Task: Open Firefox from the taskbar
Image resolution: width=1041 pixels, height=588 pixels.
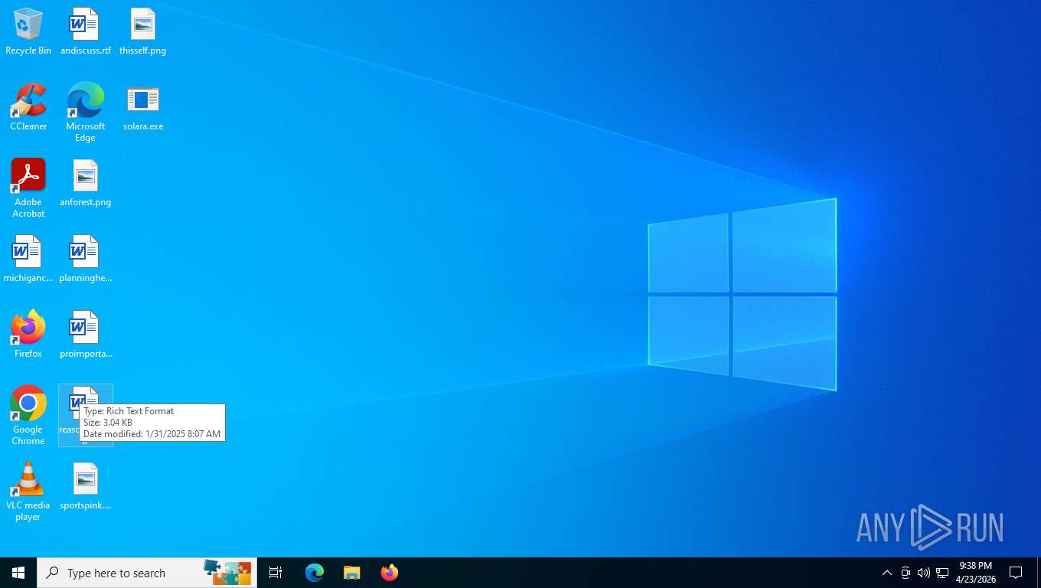Action: click(390, 573)
